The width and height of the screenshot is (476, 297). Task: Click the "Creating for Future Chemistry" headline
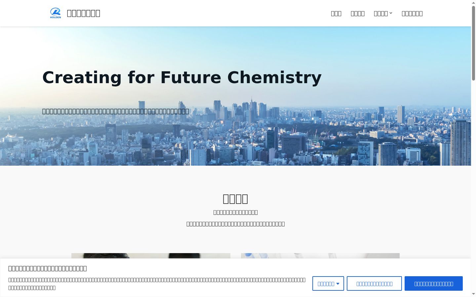click(182, 78)
